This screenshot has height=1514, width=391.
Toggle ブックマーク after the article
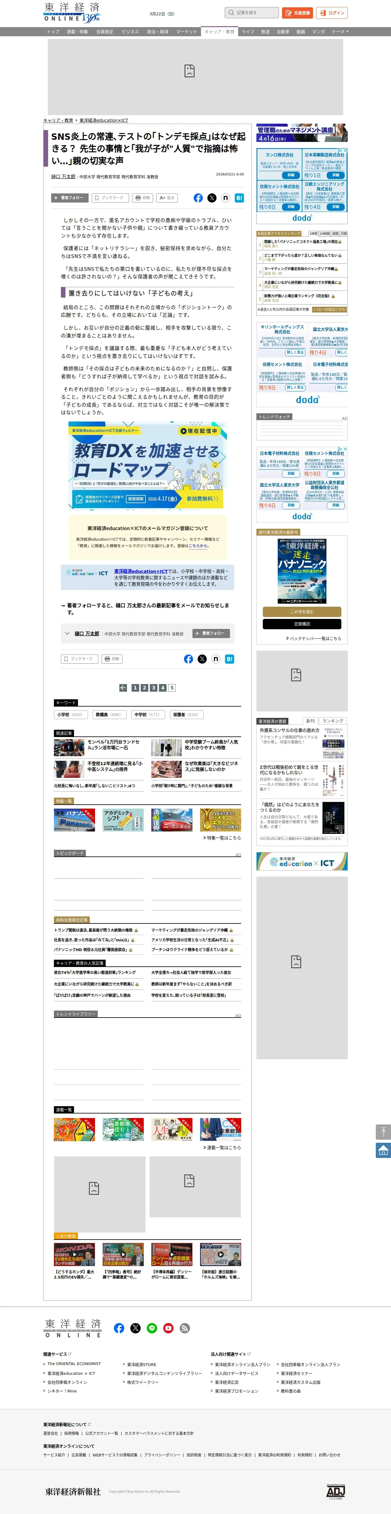point(79,659)
